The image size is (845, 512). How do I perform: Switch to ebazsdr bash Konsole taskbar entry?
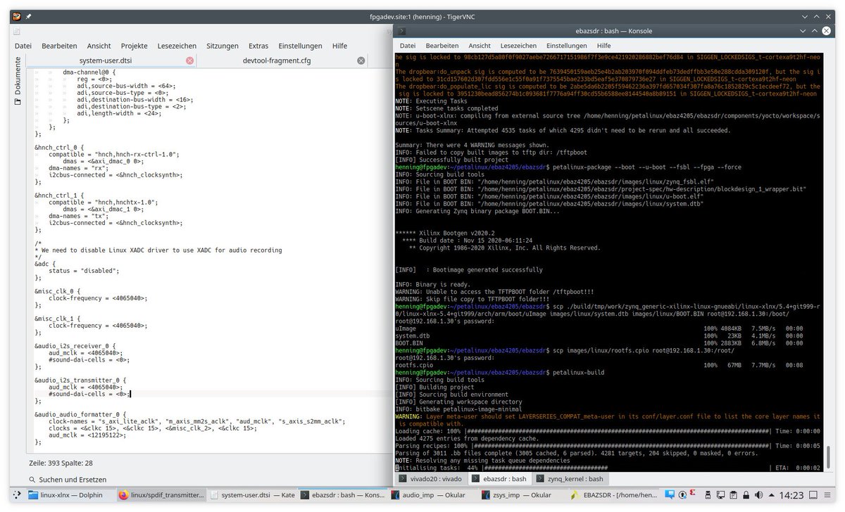point(343,495)
